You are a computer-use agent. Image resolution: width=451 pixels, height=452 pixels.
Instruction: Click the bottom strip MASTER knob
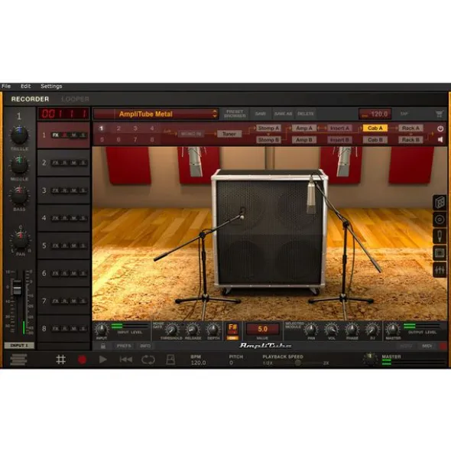tap(393, 329)
